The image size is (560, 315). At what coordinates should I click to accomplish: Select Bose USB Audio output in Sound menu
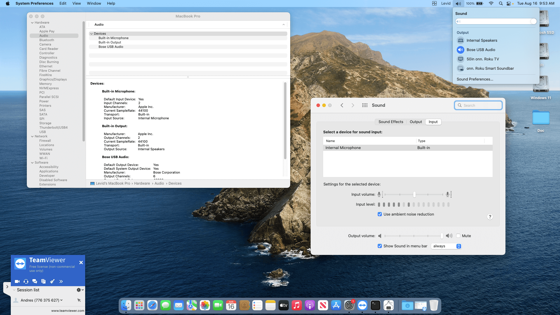coord(496,50)
